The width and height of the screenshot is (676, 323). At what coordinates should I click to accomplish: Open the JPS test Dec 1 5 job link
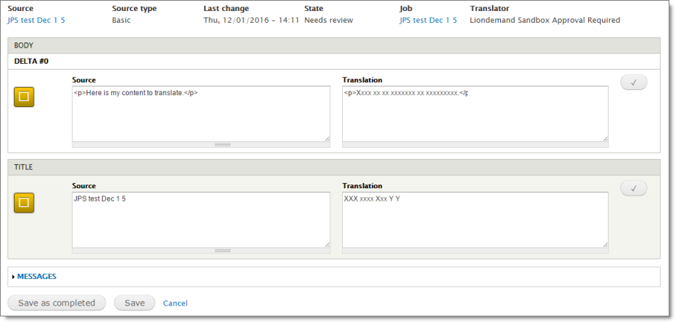point(428,21)
